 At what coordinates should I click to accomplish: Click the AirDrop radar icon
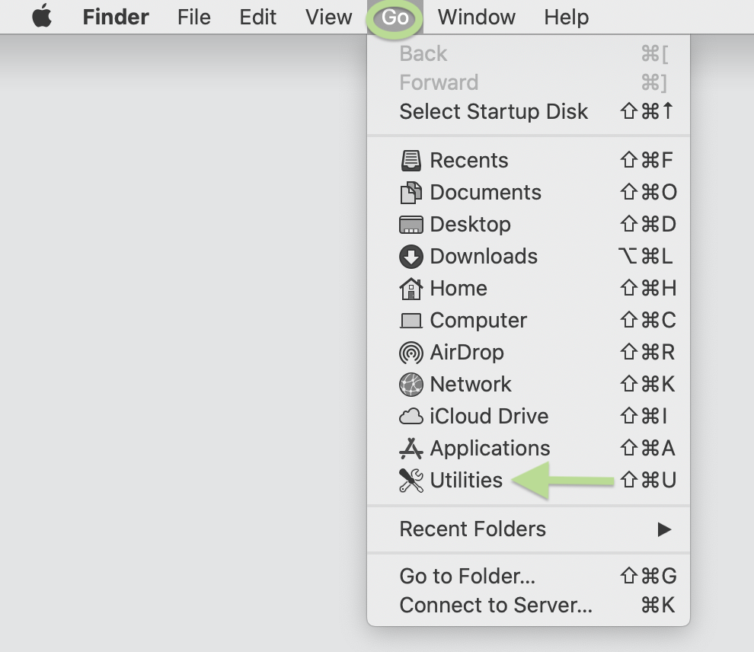pos(411,353)
